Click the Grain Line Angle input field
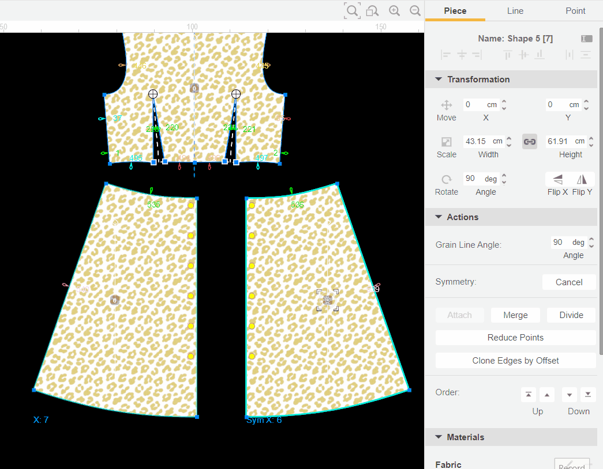This screenshot has width=603, height=469. point(569,243)
